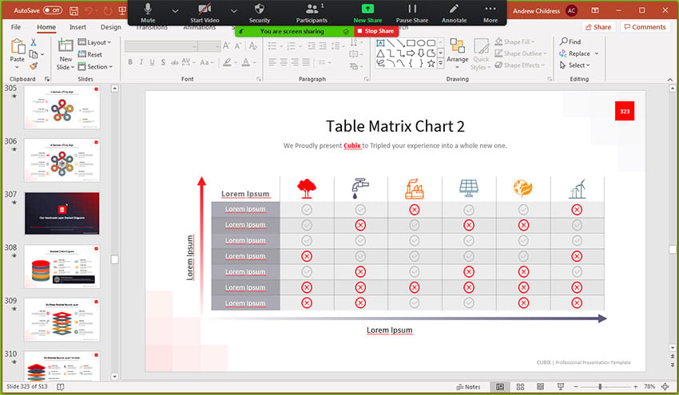Screen dimensions: 679x395
Task: Open the Section dropdown menu
Action: pyautogui.click(x=95, y=66)
